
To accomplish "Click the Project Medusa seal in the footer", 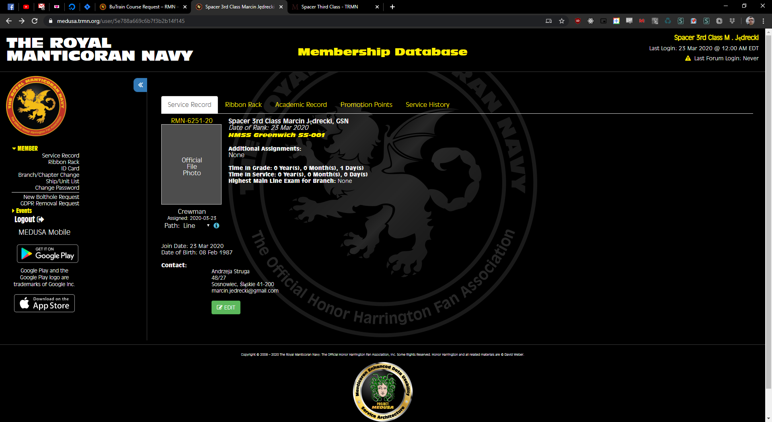I will coord(382,391).
